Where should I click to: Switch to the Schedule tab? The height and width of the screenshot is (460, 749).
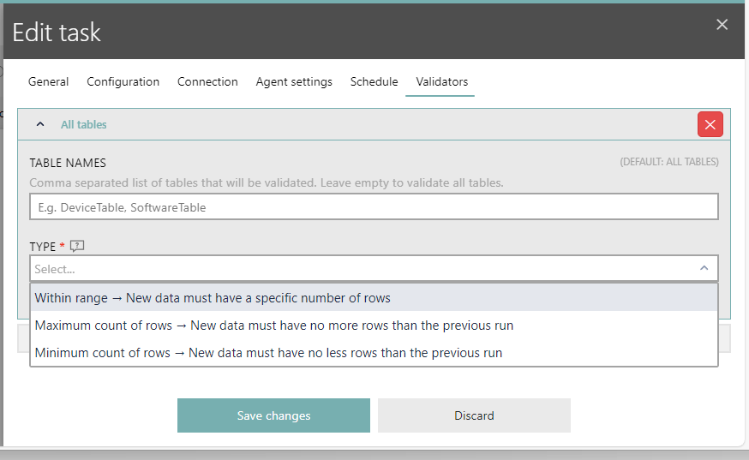pos(374,82)
